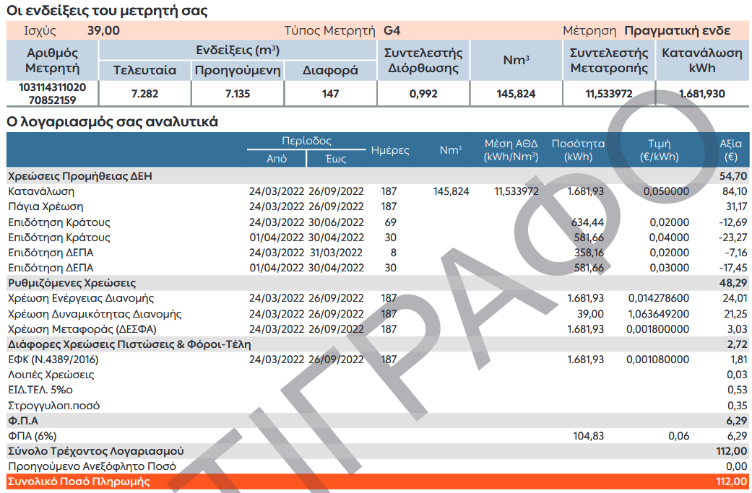Screen dimensions: 752x493
Task: Select the transport charge amount 3,03
Action: click(x=737, y=330)
